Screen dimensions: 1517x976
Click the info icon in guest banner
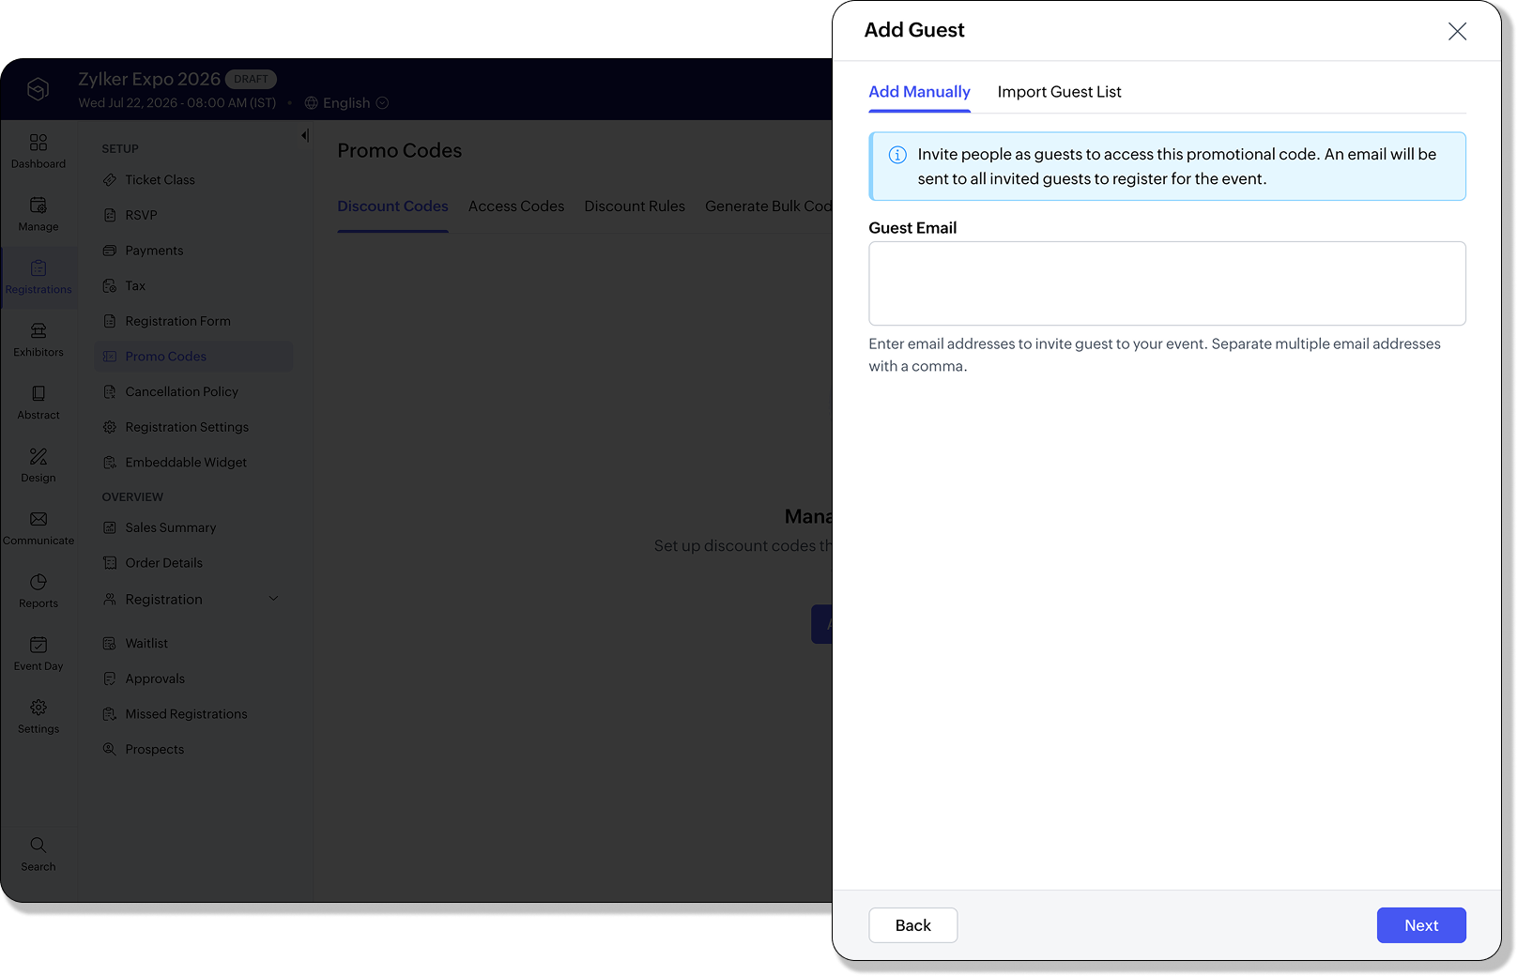tap(897, 155)
